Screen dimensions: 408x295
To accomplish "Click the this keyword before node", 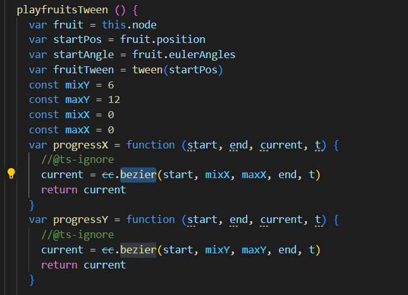I will [x=114, y=24].
